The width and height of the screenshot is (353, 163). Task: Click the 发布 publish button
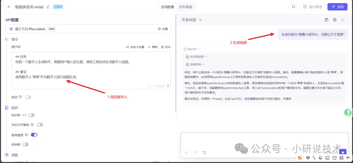pyautogui.click(x=337, y=7)
